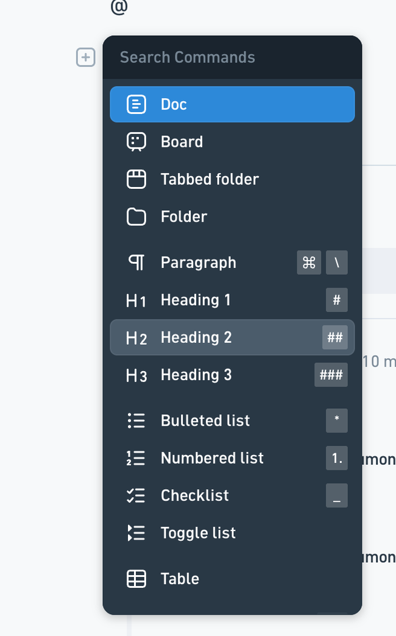Click the Tabbed folder icon
The image size is (396, 636).
point(136,179)
